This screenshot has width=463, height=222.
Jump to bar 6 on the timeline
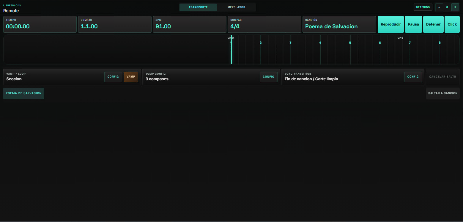pyautogui.click(x=380, y=43)
